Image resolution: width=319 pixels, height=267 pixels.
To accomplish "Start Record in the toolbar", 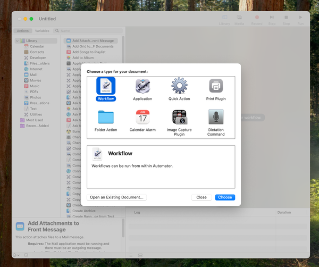I will coord(257,20).
